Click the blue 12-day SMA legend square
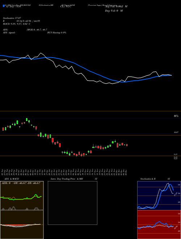Image resolution: width=181 pixels, height=239 pixels. coord(4,6)
